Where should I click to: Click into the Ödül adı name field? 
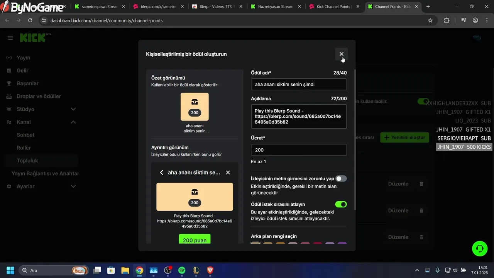pos(299,84)
